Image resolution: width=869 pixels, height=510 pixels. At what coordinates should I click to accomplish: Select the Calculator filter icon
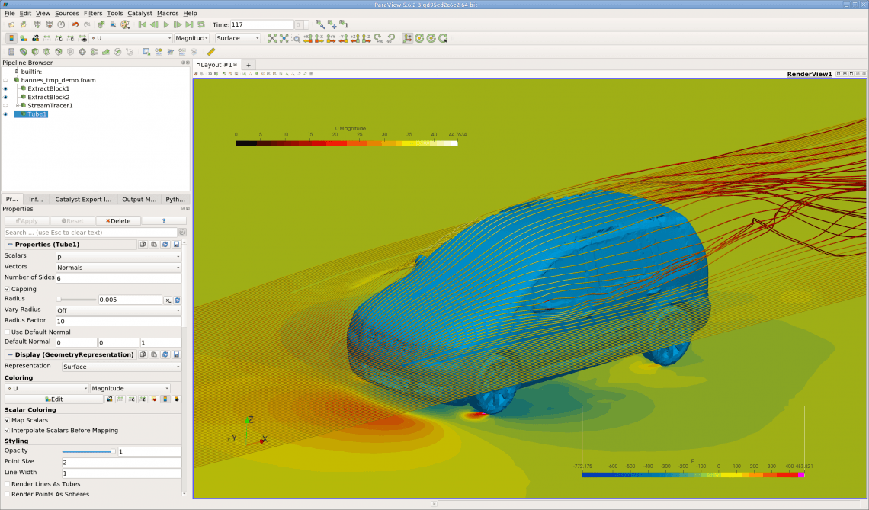(x=11, y=52)
